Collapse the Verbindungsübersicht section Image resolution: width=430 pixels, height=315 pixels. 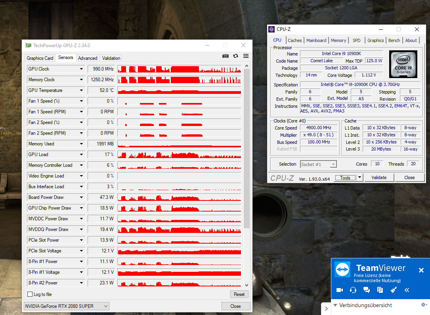click(x=335, y=305)
